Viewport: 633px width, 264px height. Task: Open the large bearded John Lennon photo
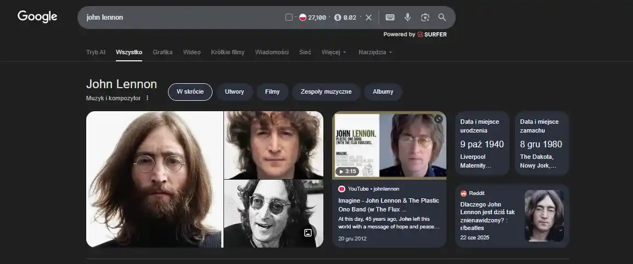155,179
